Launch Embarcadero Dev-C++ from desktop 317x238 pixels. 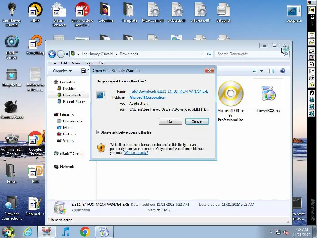point(82,15)
